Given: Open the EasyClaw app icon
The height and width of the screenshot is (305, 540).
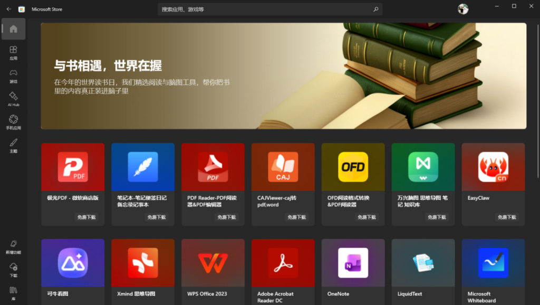Looking at the screenshot, I should coord(493,167).
